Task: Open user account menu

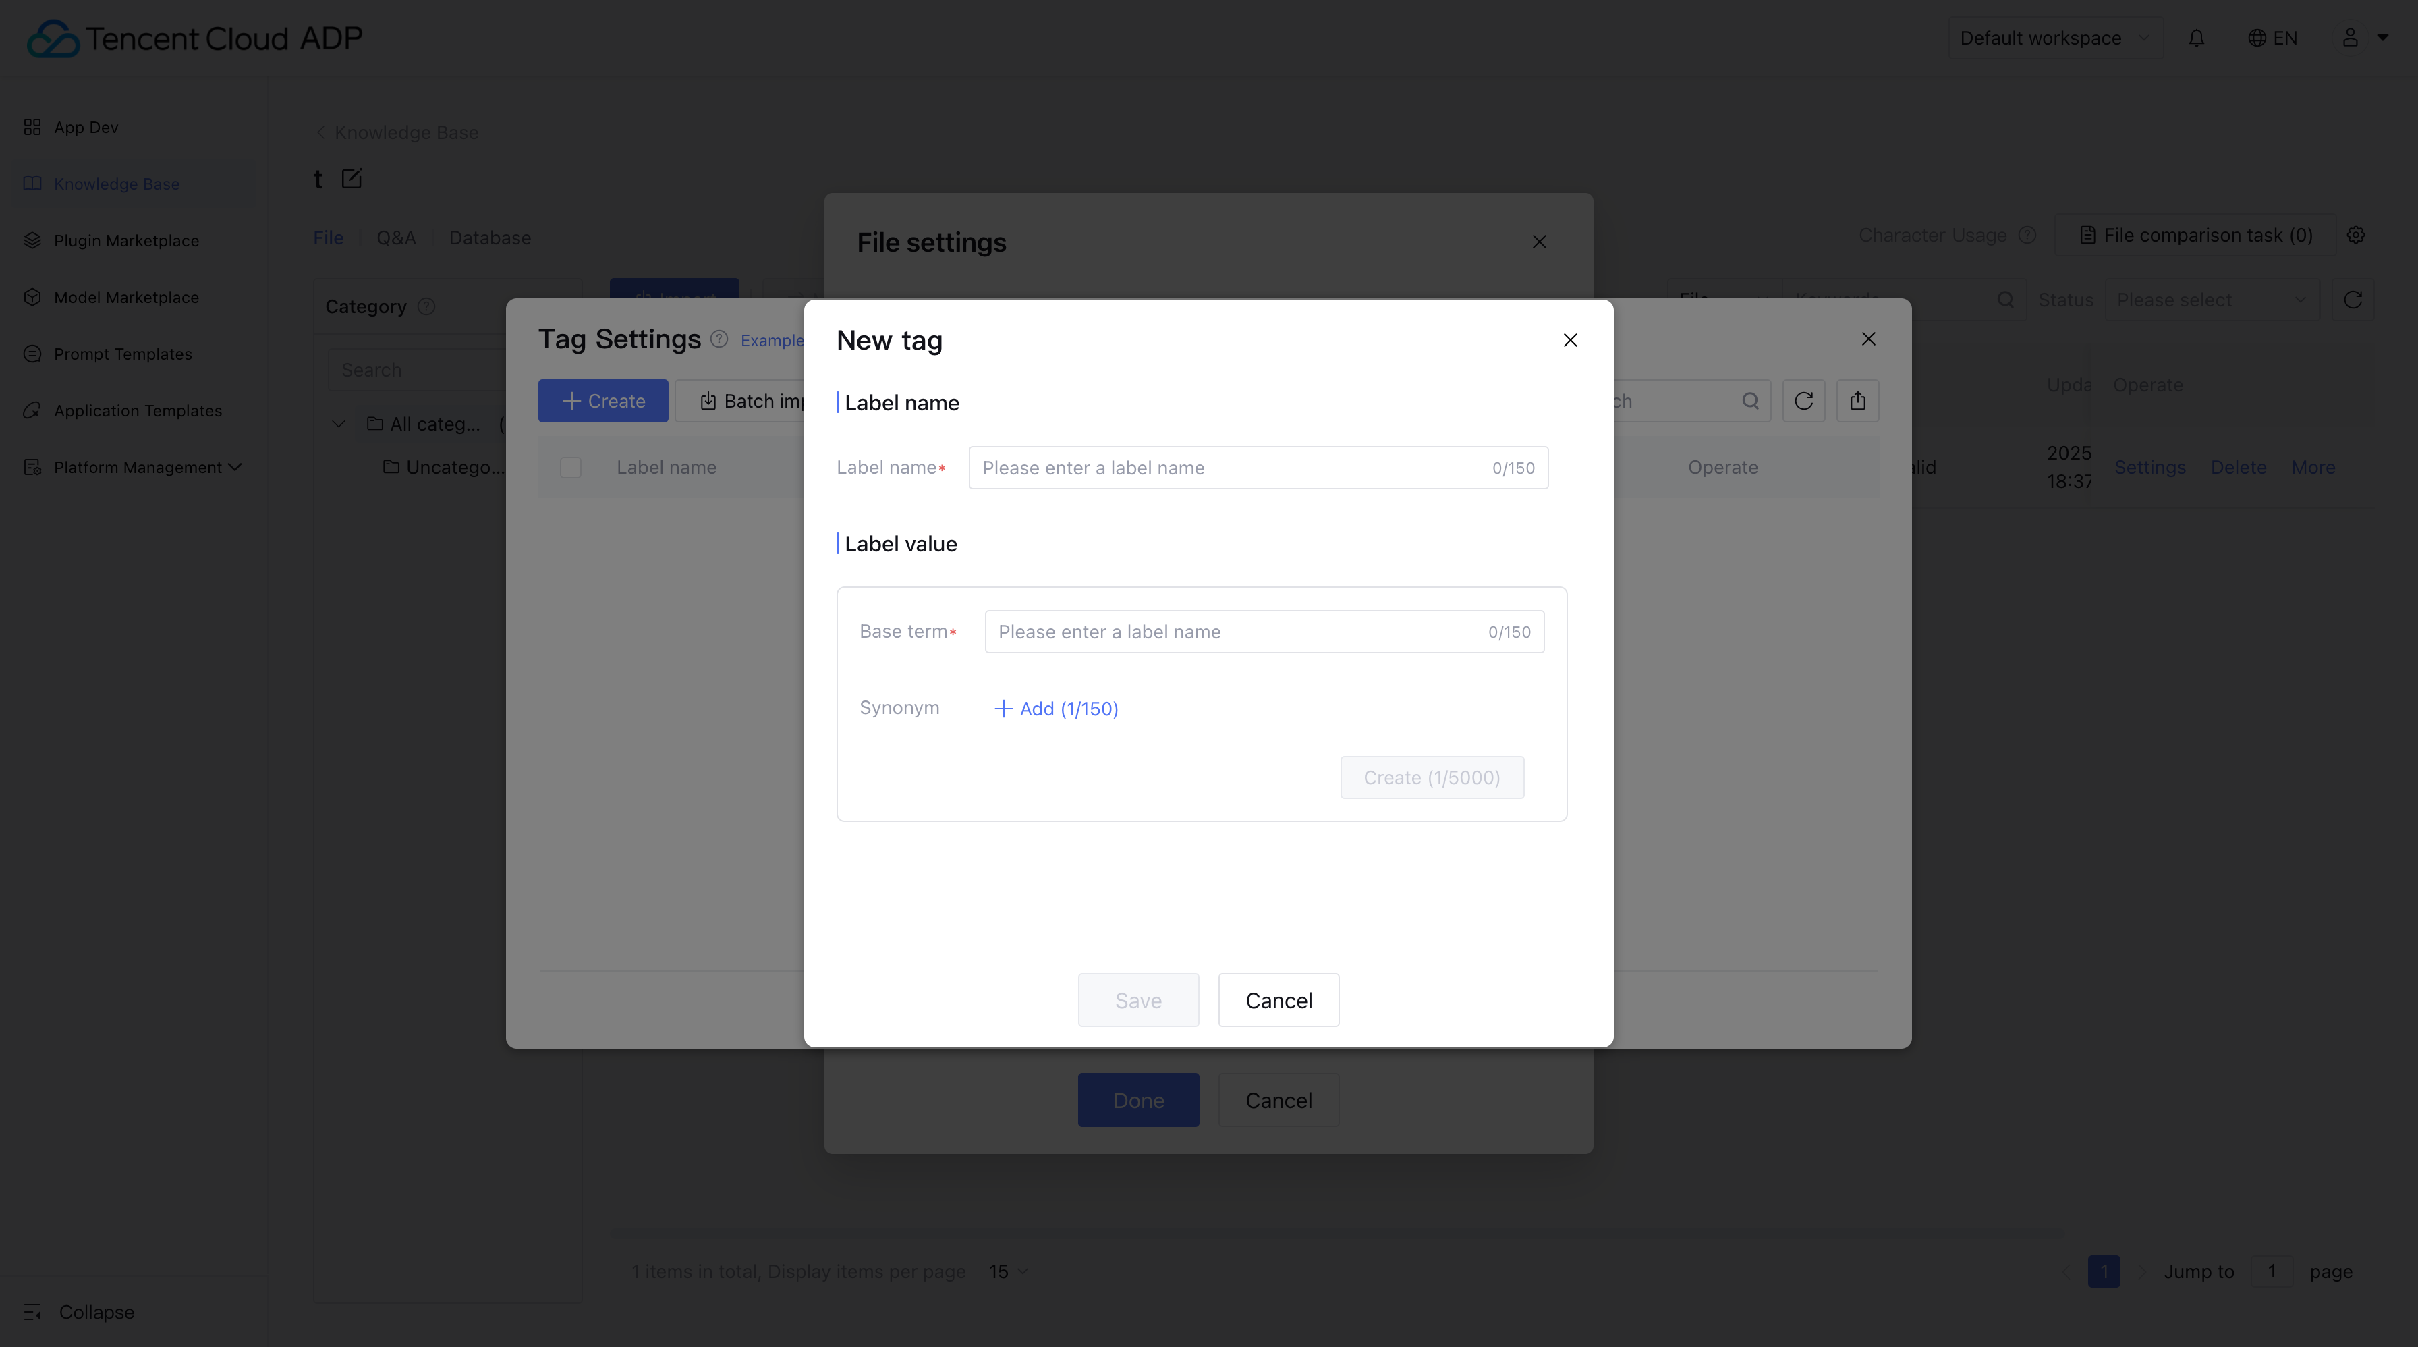Action: coord(2363,38)
